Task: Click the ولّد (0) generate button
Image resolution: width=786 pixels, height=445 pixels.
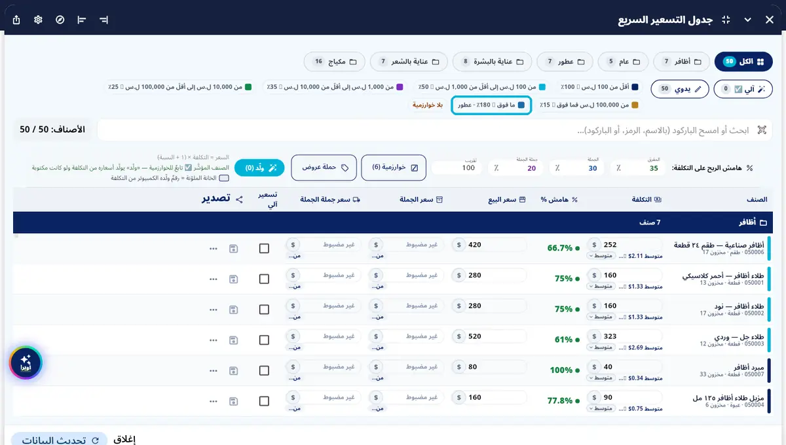Action: pos(260,168)
